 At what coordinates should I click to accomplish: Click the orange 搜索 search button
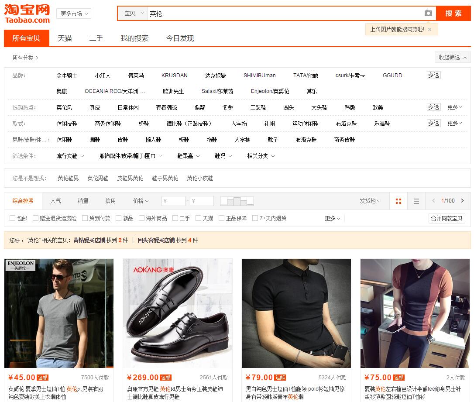[x=453, y=13]
